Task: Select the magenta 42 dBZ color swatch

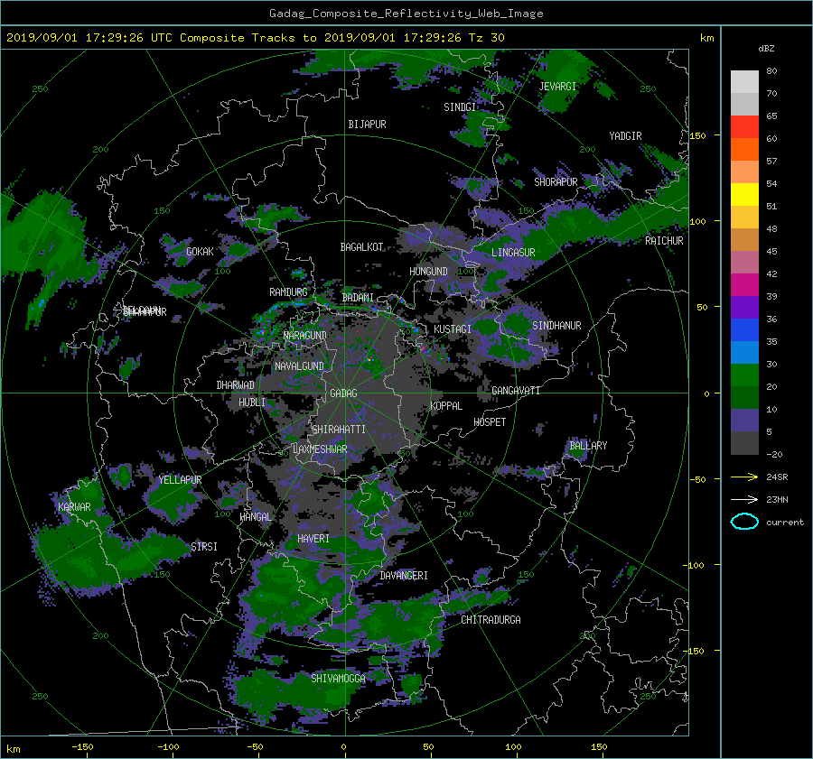Action: [744, 284]
